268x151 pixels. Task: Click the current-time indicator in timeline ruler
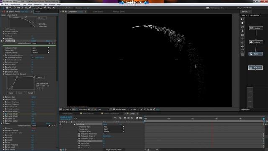click(263, 119)
